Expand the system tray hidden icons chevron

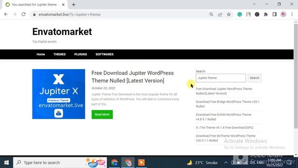(x=226, y=163)
